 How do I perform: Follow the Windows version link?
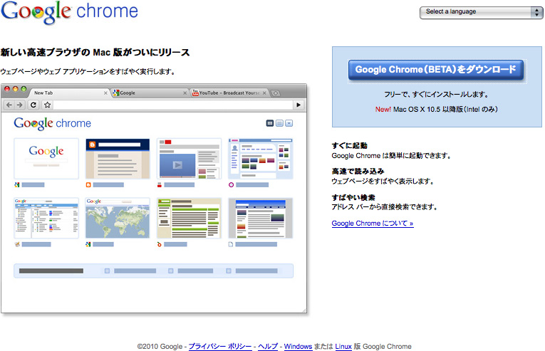pos(298,347)
